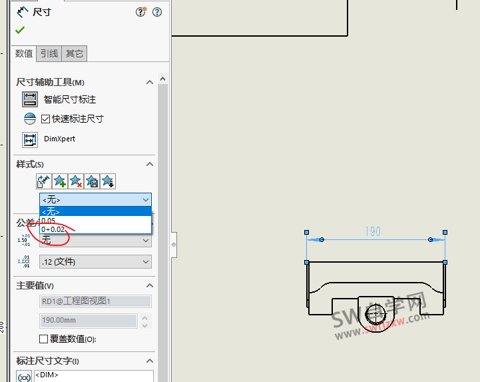This screenshot has height=382, width=480.
Task: Collapse the 标注尺寸文字 section
Action: pyautogui.click(x=150, y=361)
